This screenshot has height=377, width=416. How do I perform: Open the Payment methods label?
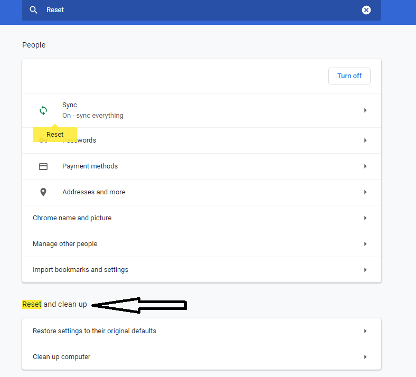click(x=90, y=166)
